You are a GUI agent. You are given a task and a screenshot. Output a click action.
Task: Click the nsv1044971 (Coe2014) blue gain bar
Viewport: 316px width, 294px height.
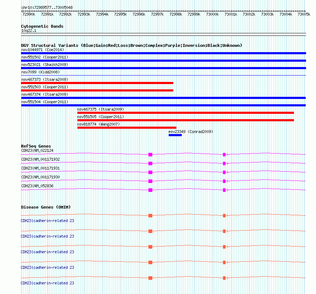pos(163,53)
